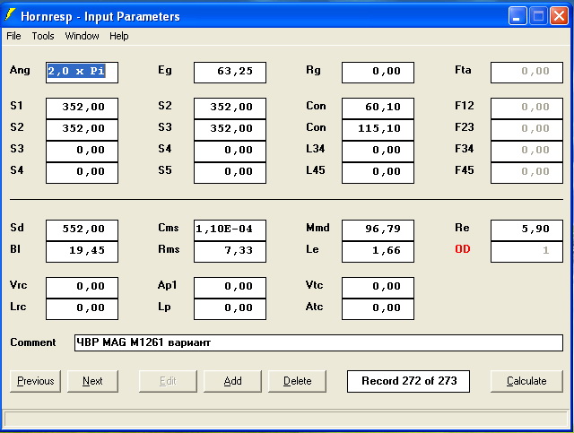Image resolution: width=574 pixels, height=433 pixels.
Task: Select the Ang field showing 2,0 x Pi
Action: tap(82, 72)
